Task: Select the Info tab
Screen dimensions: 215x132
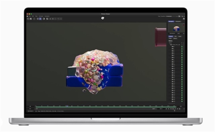Action: [176, 36]
